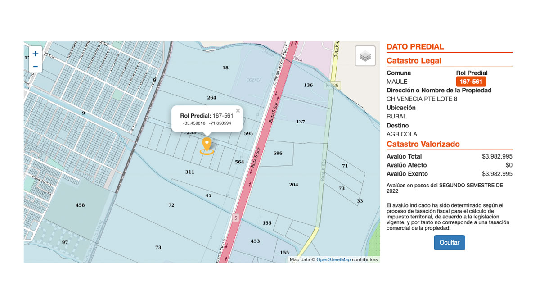Screen dimensions: 540x304
Task: Click the map zoom out minus button
Action: 35,66
